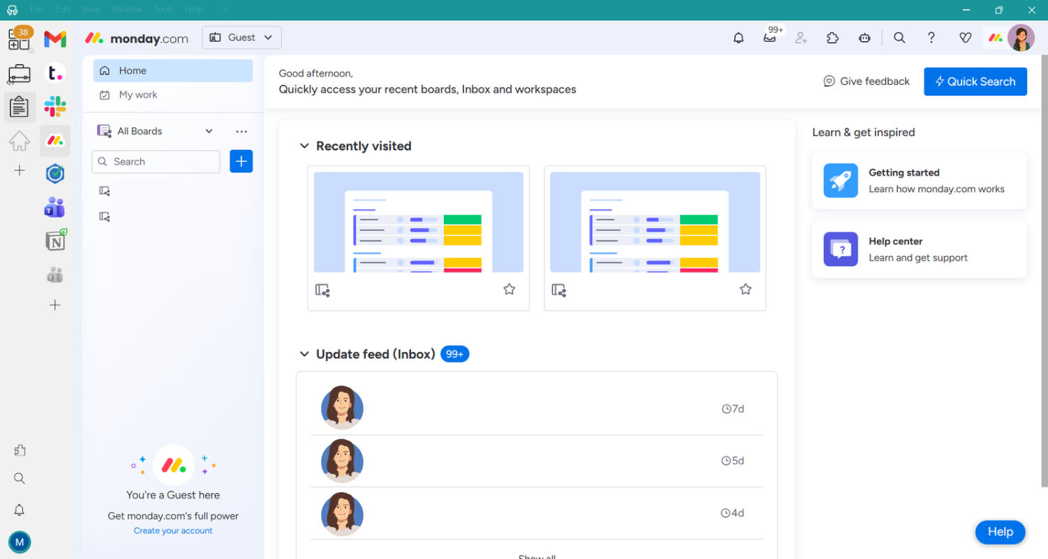This screenshot has width=1048, height=559.
Task: Open Notion from the app sidebar
Action: pos(55,240)
